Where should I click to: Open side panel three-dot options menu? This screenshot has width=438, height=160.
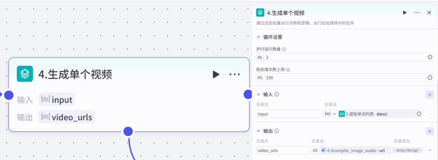pyautogui.click(x=417, y=13)
